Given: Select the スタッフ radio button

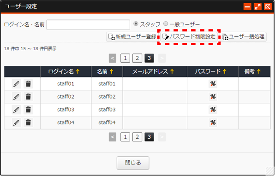Looking at the screenshot, I should tap(136, 23).
